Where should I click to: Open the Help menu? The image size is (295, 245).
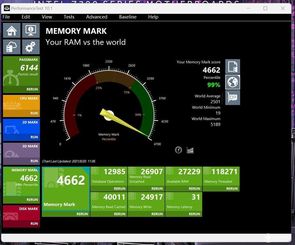pos(153,17)
